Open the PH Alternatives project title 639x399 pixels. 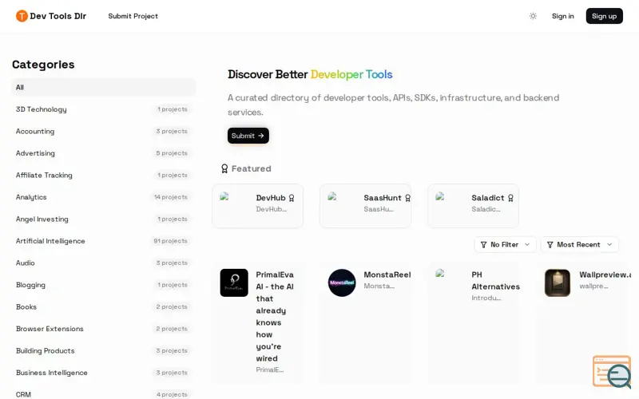click(x=495, y=281)
